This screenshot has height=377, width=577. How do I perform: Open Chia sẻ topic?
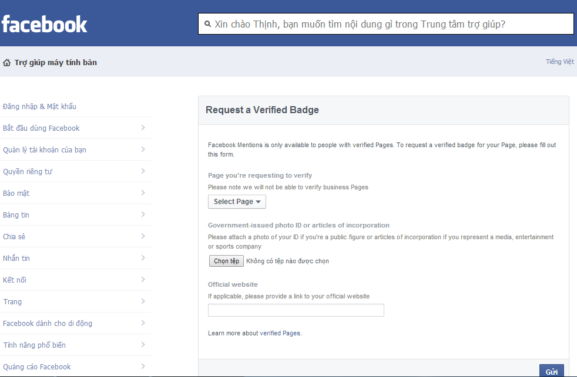(x=14, y=236)
